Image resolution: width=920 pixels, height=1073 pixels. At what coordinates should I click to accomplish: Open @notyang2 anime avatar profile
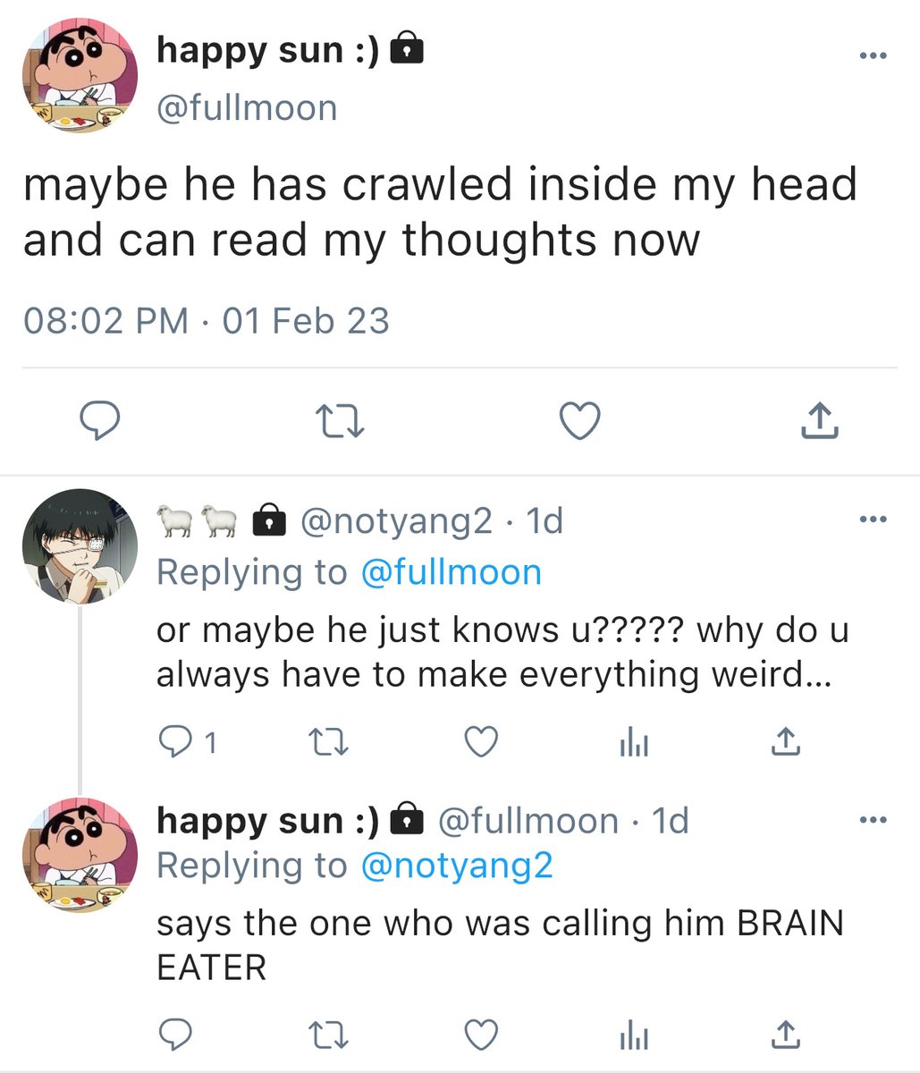coord(79,545)
